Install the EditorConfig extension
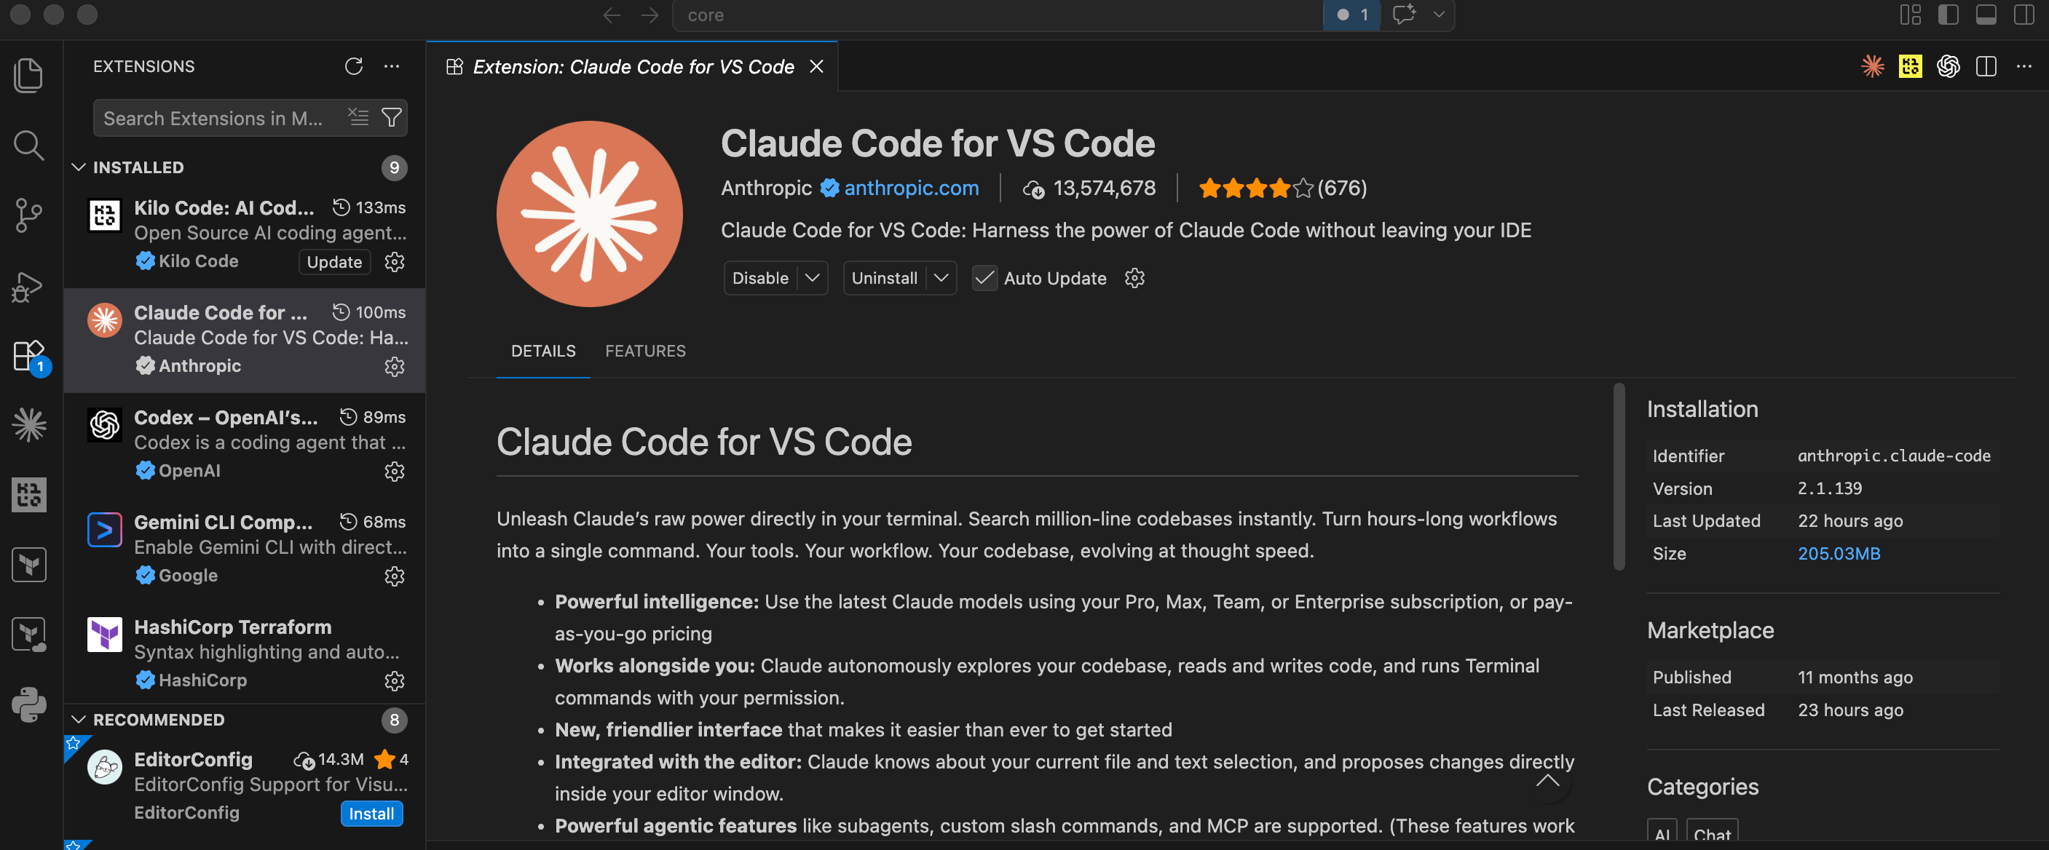The image size is (2049, 850). click(x=371, y=814)
